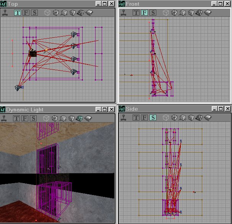232x224 pixels.
Task: Open the Top window Unreal logo system menu
Action: (3, 3)
